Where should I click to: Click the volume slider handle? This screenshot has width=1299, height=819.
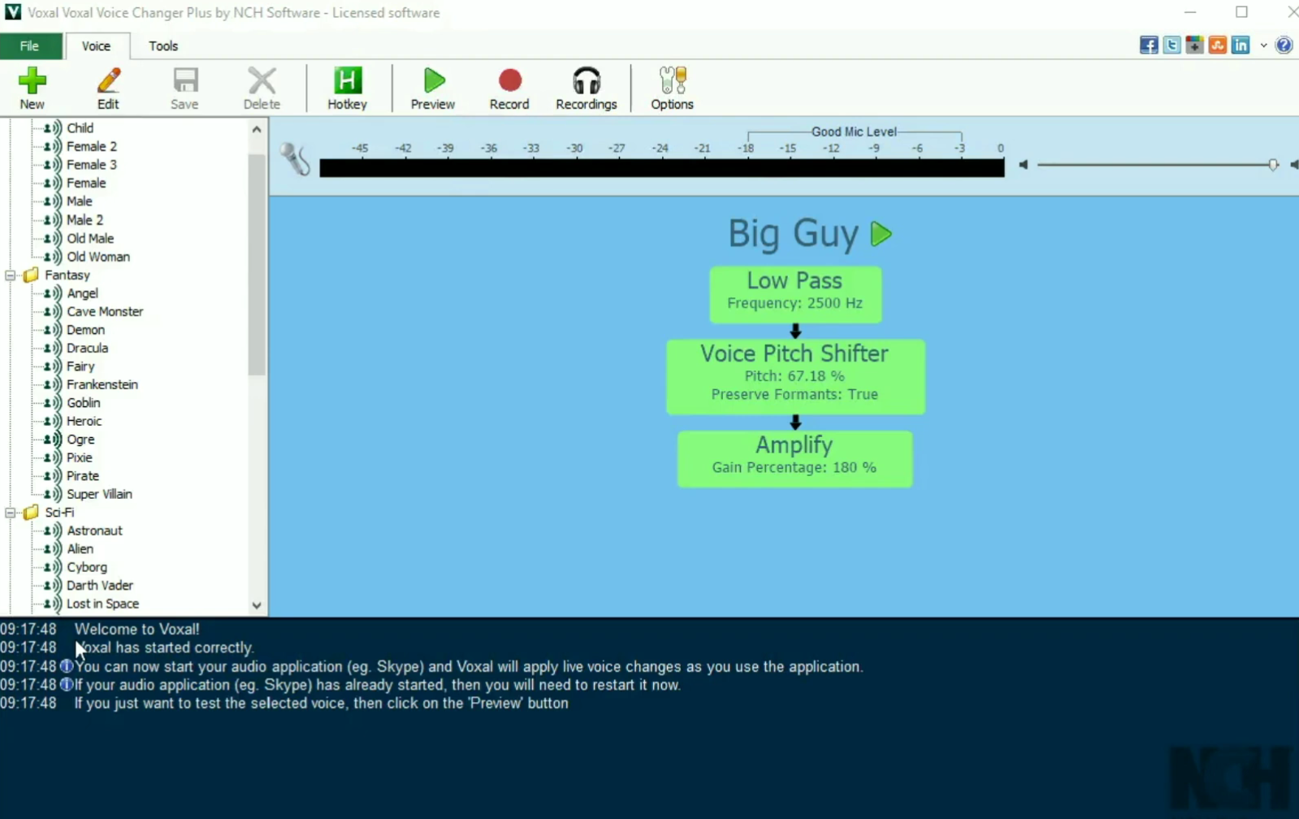click(x=1273, y=165)
